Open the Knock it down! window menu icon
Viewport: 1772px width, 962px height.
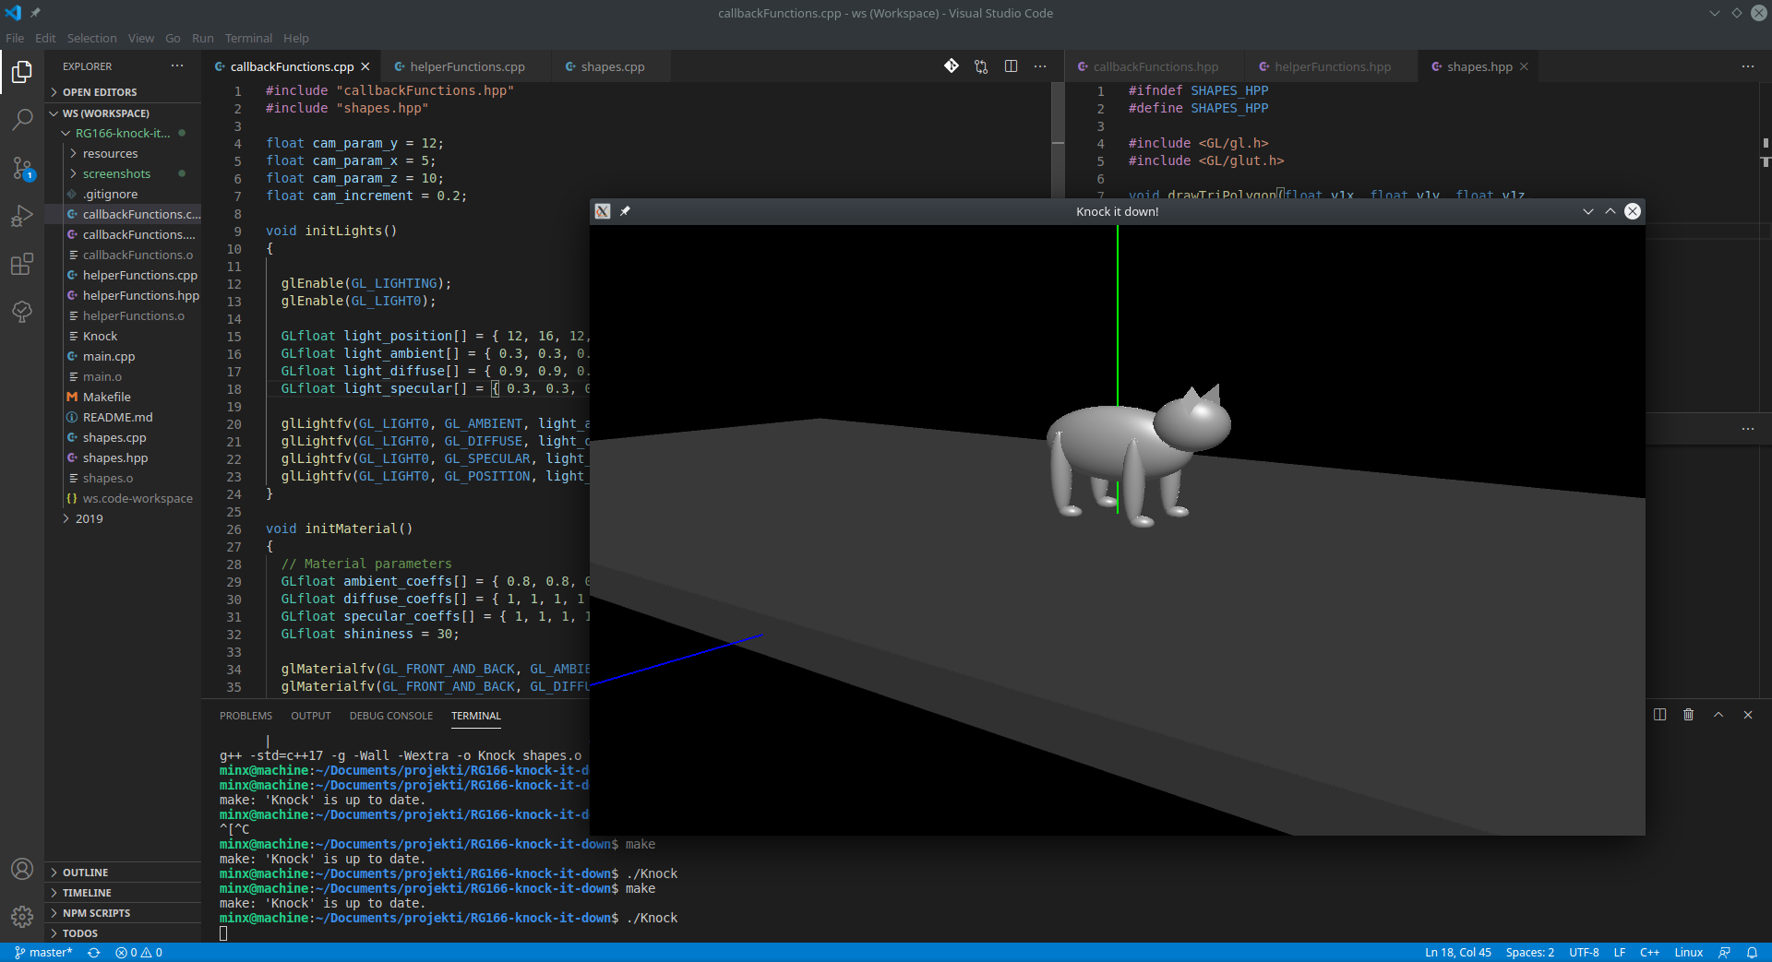point(603,211)
